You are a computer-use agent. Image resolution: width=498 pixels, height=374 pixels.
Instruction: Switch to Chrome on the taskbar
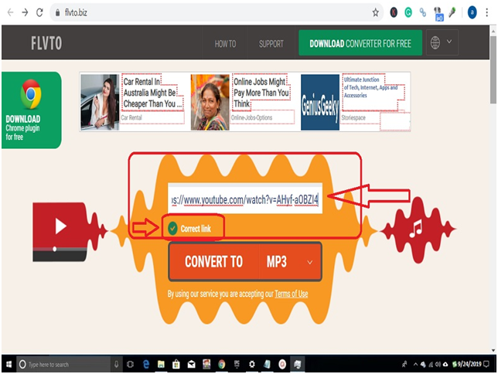[x=222, y=364]
